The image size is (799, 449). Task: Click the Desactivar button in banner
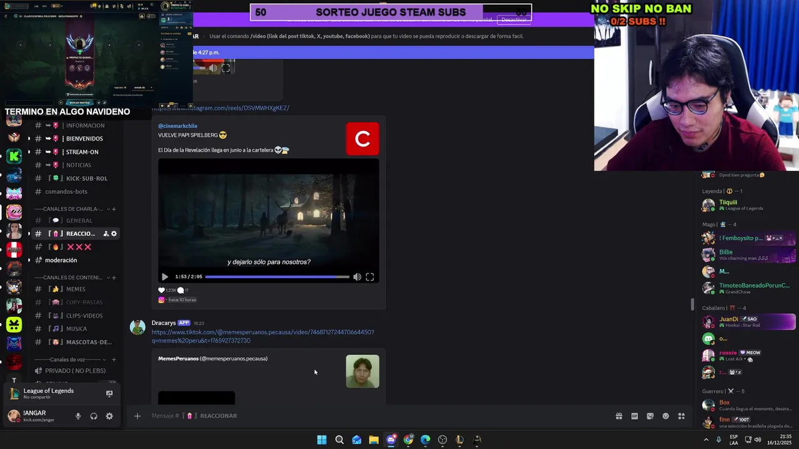click(514, 19)
